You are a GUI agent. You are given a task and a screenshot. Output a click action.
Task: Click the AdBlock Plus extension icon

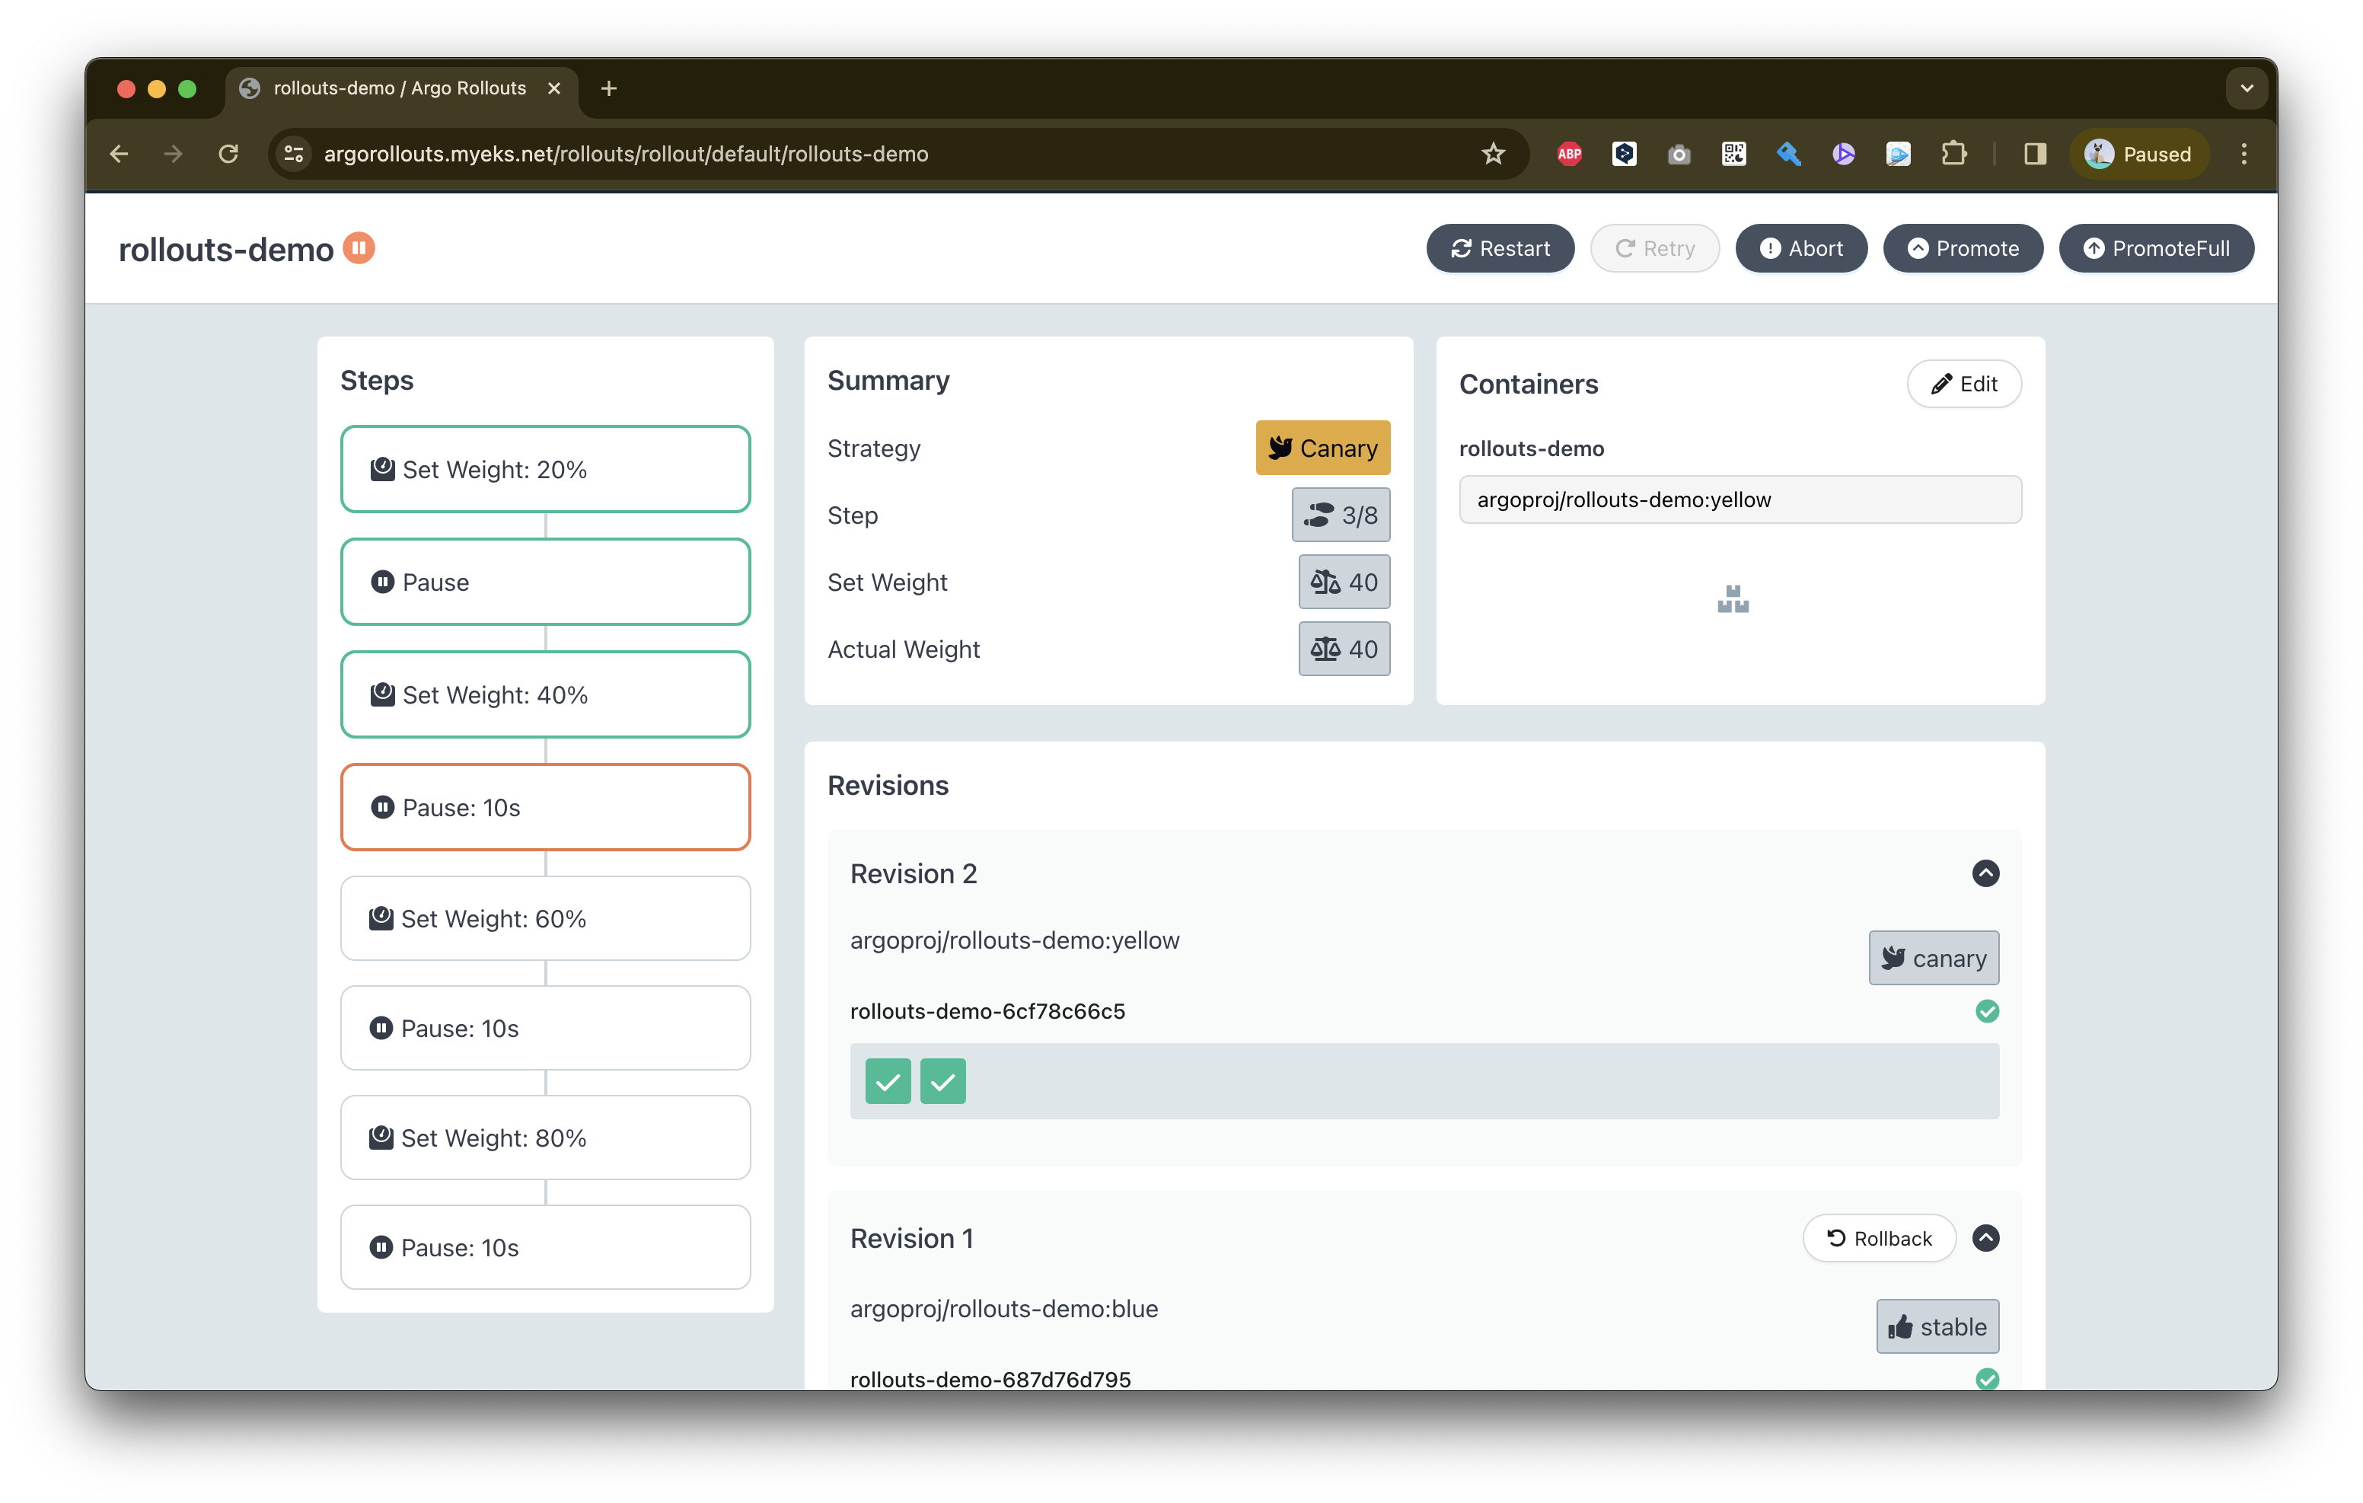1569,154
